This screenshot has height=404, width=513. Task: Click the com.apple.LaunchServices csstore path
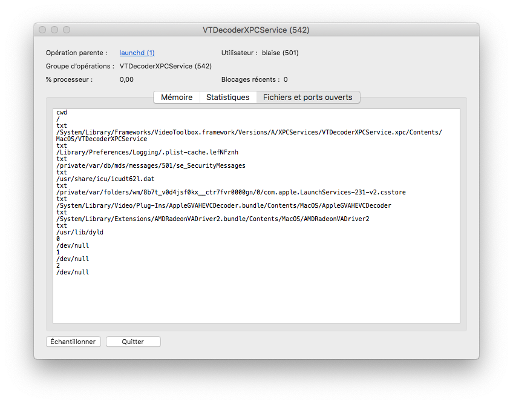(230, 193)
